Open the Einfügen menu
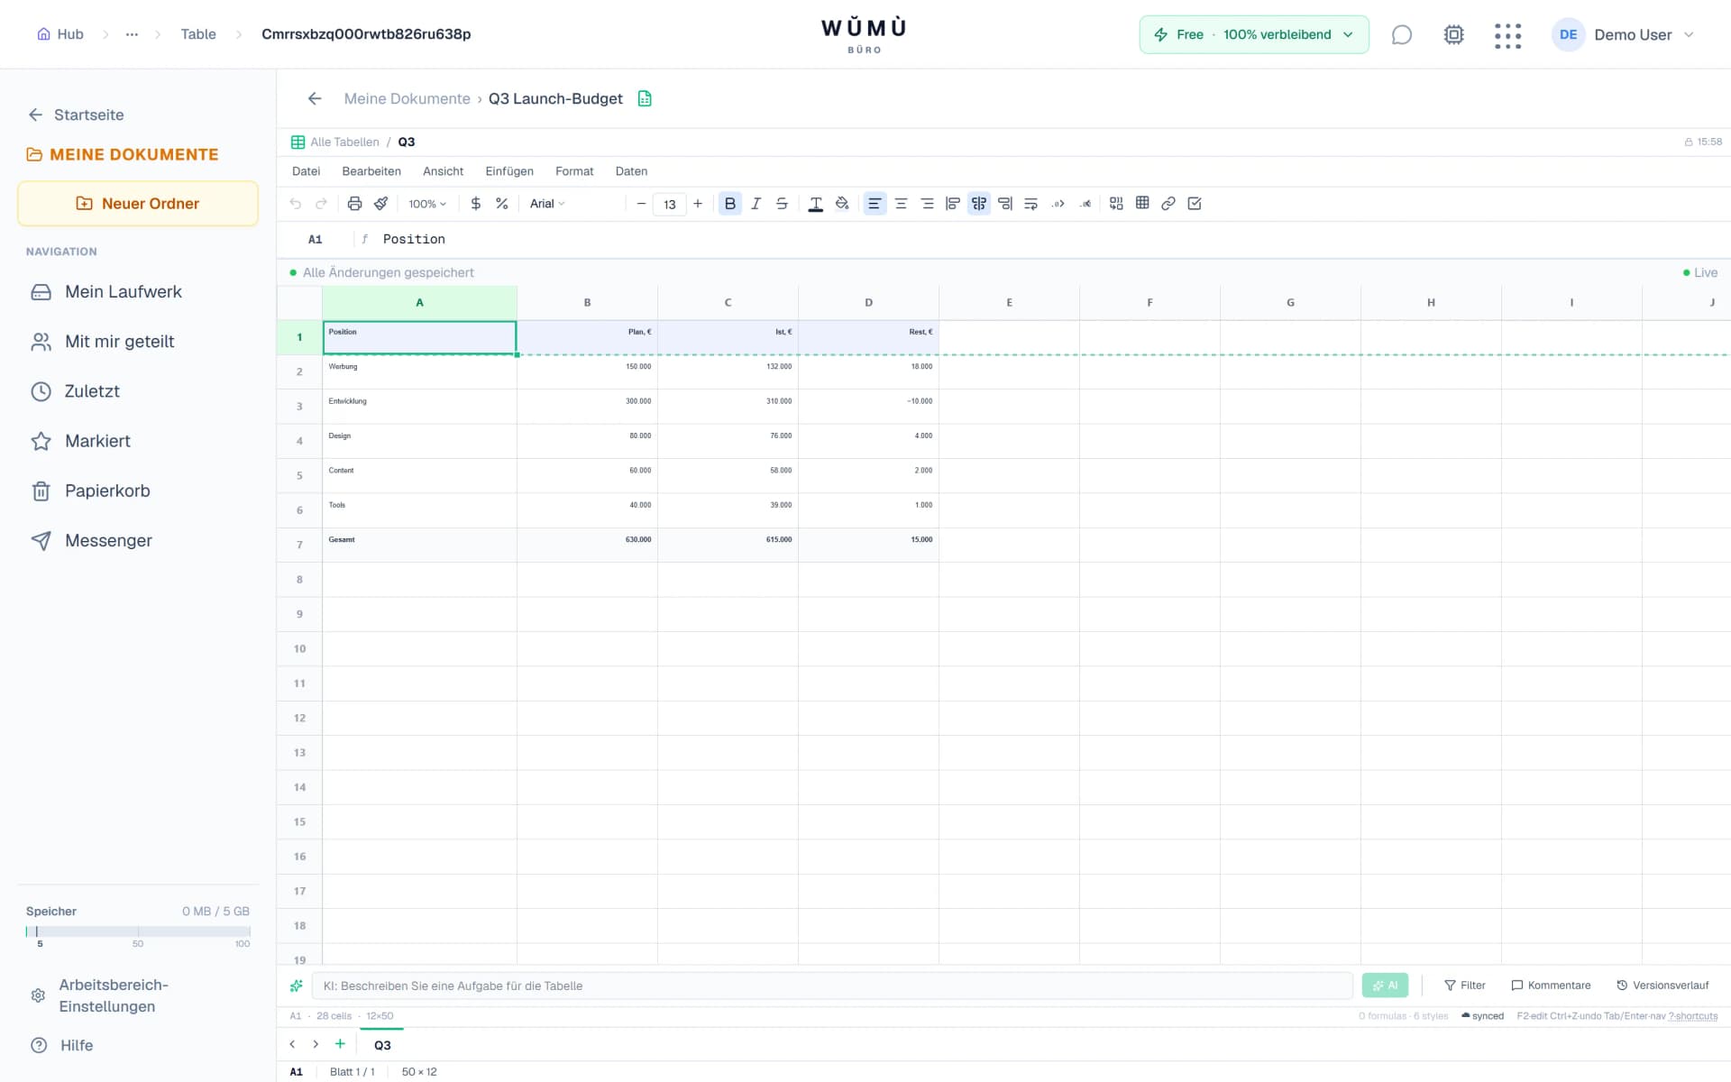Viewport: 1731px width, 1082px height. [509, 171]
